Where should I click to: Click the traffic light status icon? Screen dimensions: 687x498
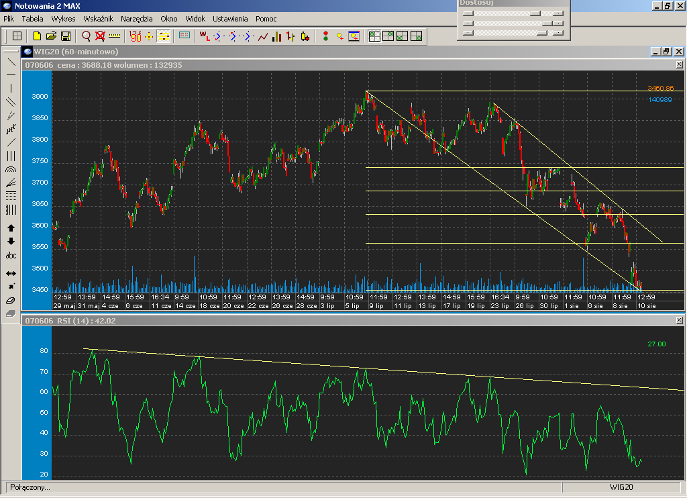(x=325, y=36)
